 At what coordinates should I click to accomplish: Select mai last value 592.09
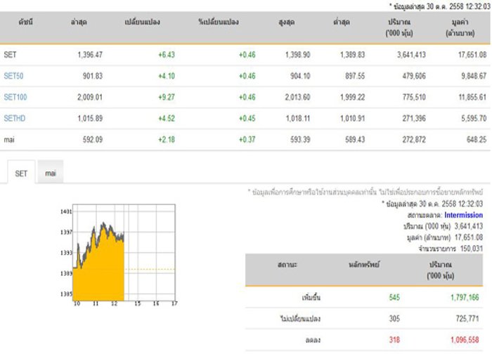92,140
